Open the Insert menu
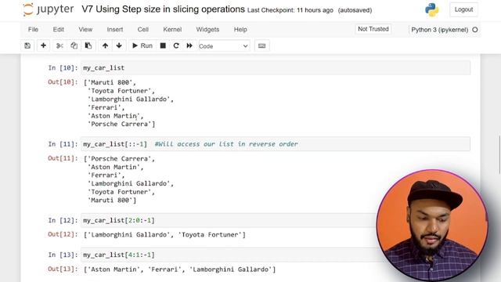The image size is (501, 282). [x=115, y=30]
